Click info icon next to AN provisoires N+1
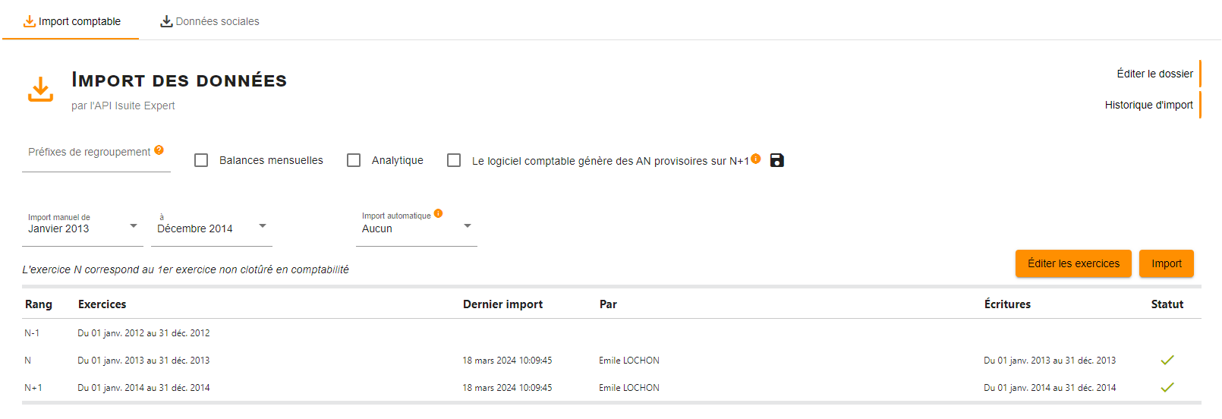1222x419 pixels. [756, 158]
